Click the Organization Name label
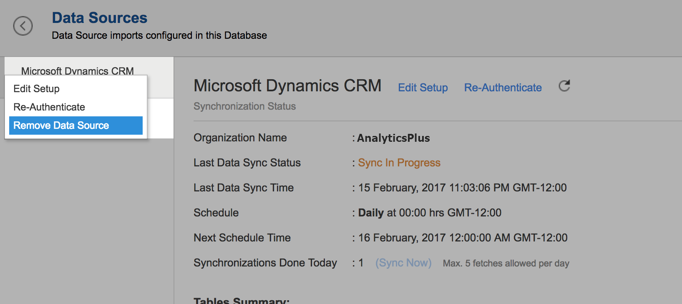This screenshot has height=304, width=682. point(240,138)
